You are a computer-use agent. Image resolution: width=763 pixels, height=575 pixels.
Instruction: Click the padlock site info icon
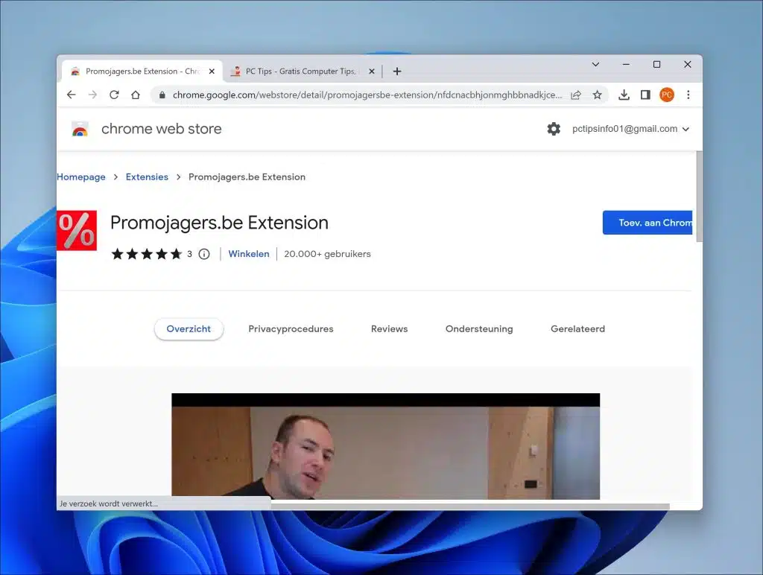pyautogui.click(x=162, y=95)
